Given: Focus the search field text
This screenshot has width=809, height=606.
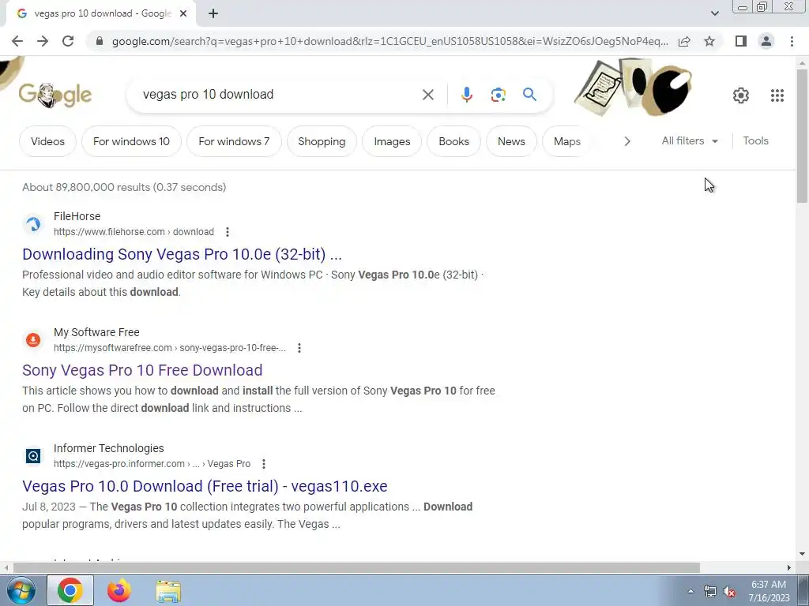Looking at the screenshot, I should coord(208,95).
